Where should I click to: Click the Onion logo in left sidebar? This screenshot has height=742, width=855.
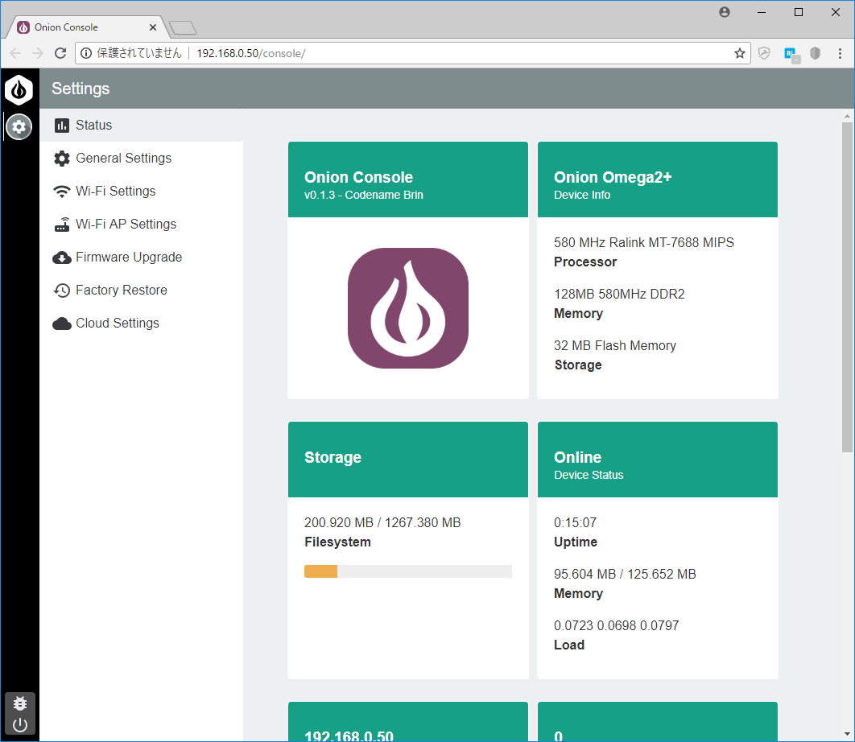click(19, 90)
